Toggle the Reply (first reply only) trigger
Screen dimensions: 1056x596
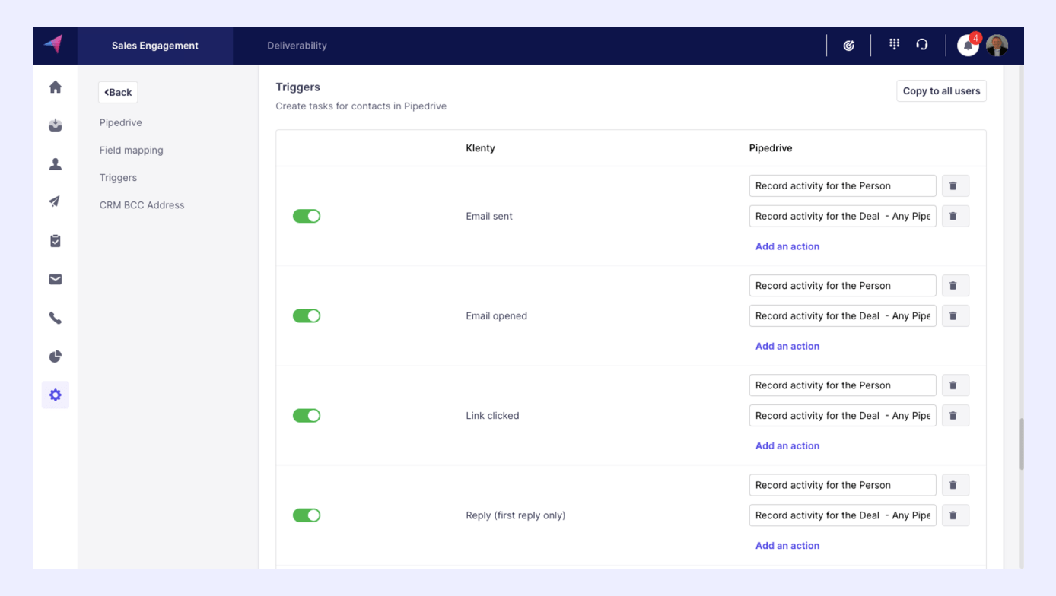click(307, 515)
